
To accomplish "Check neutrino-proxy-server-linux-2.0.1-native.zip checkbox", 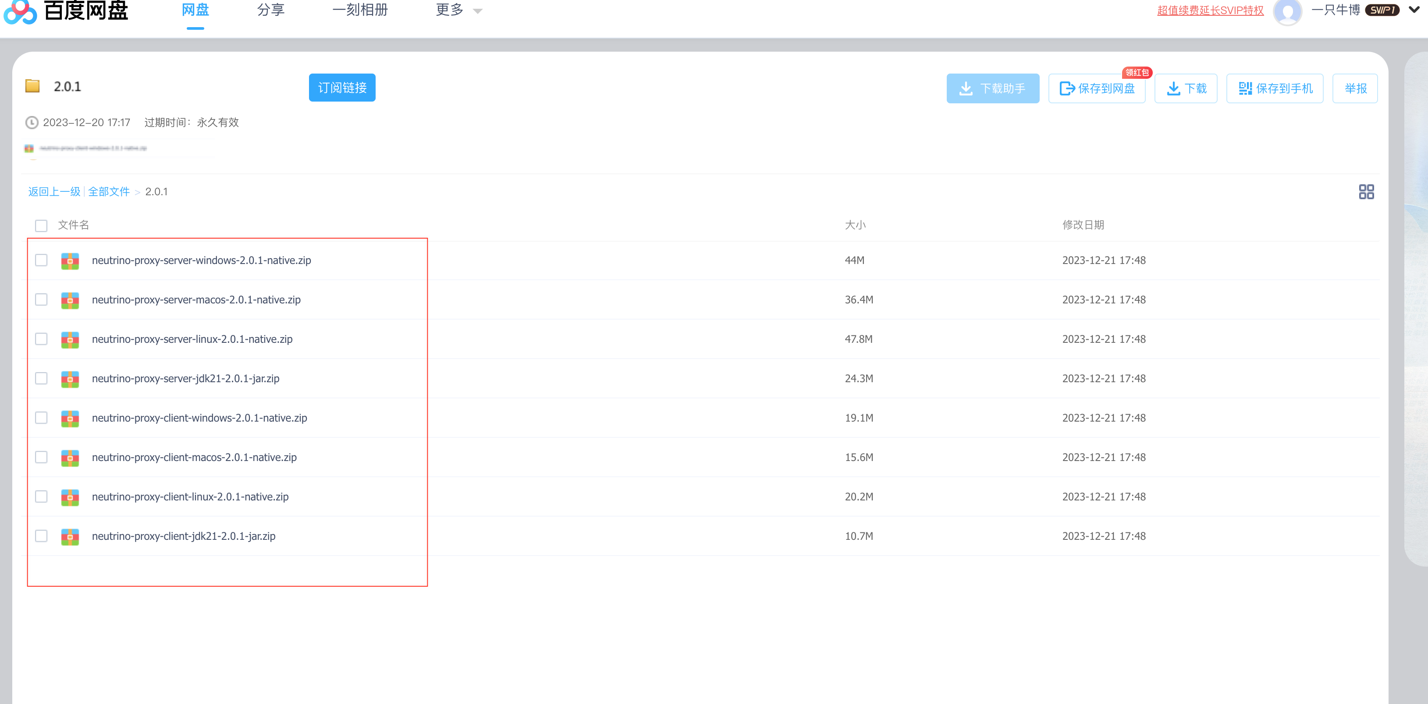I will point(41,338).
